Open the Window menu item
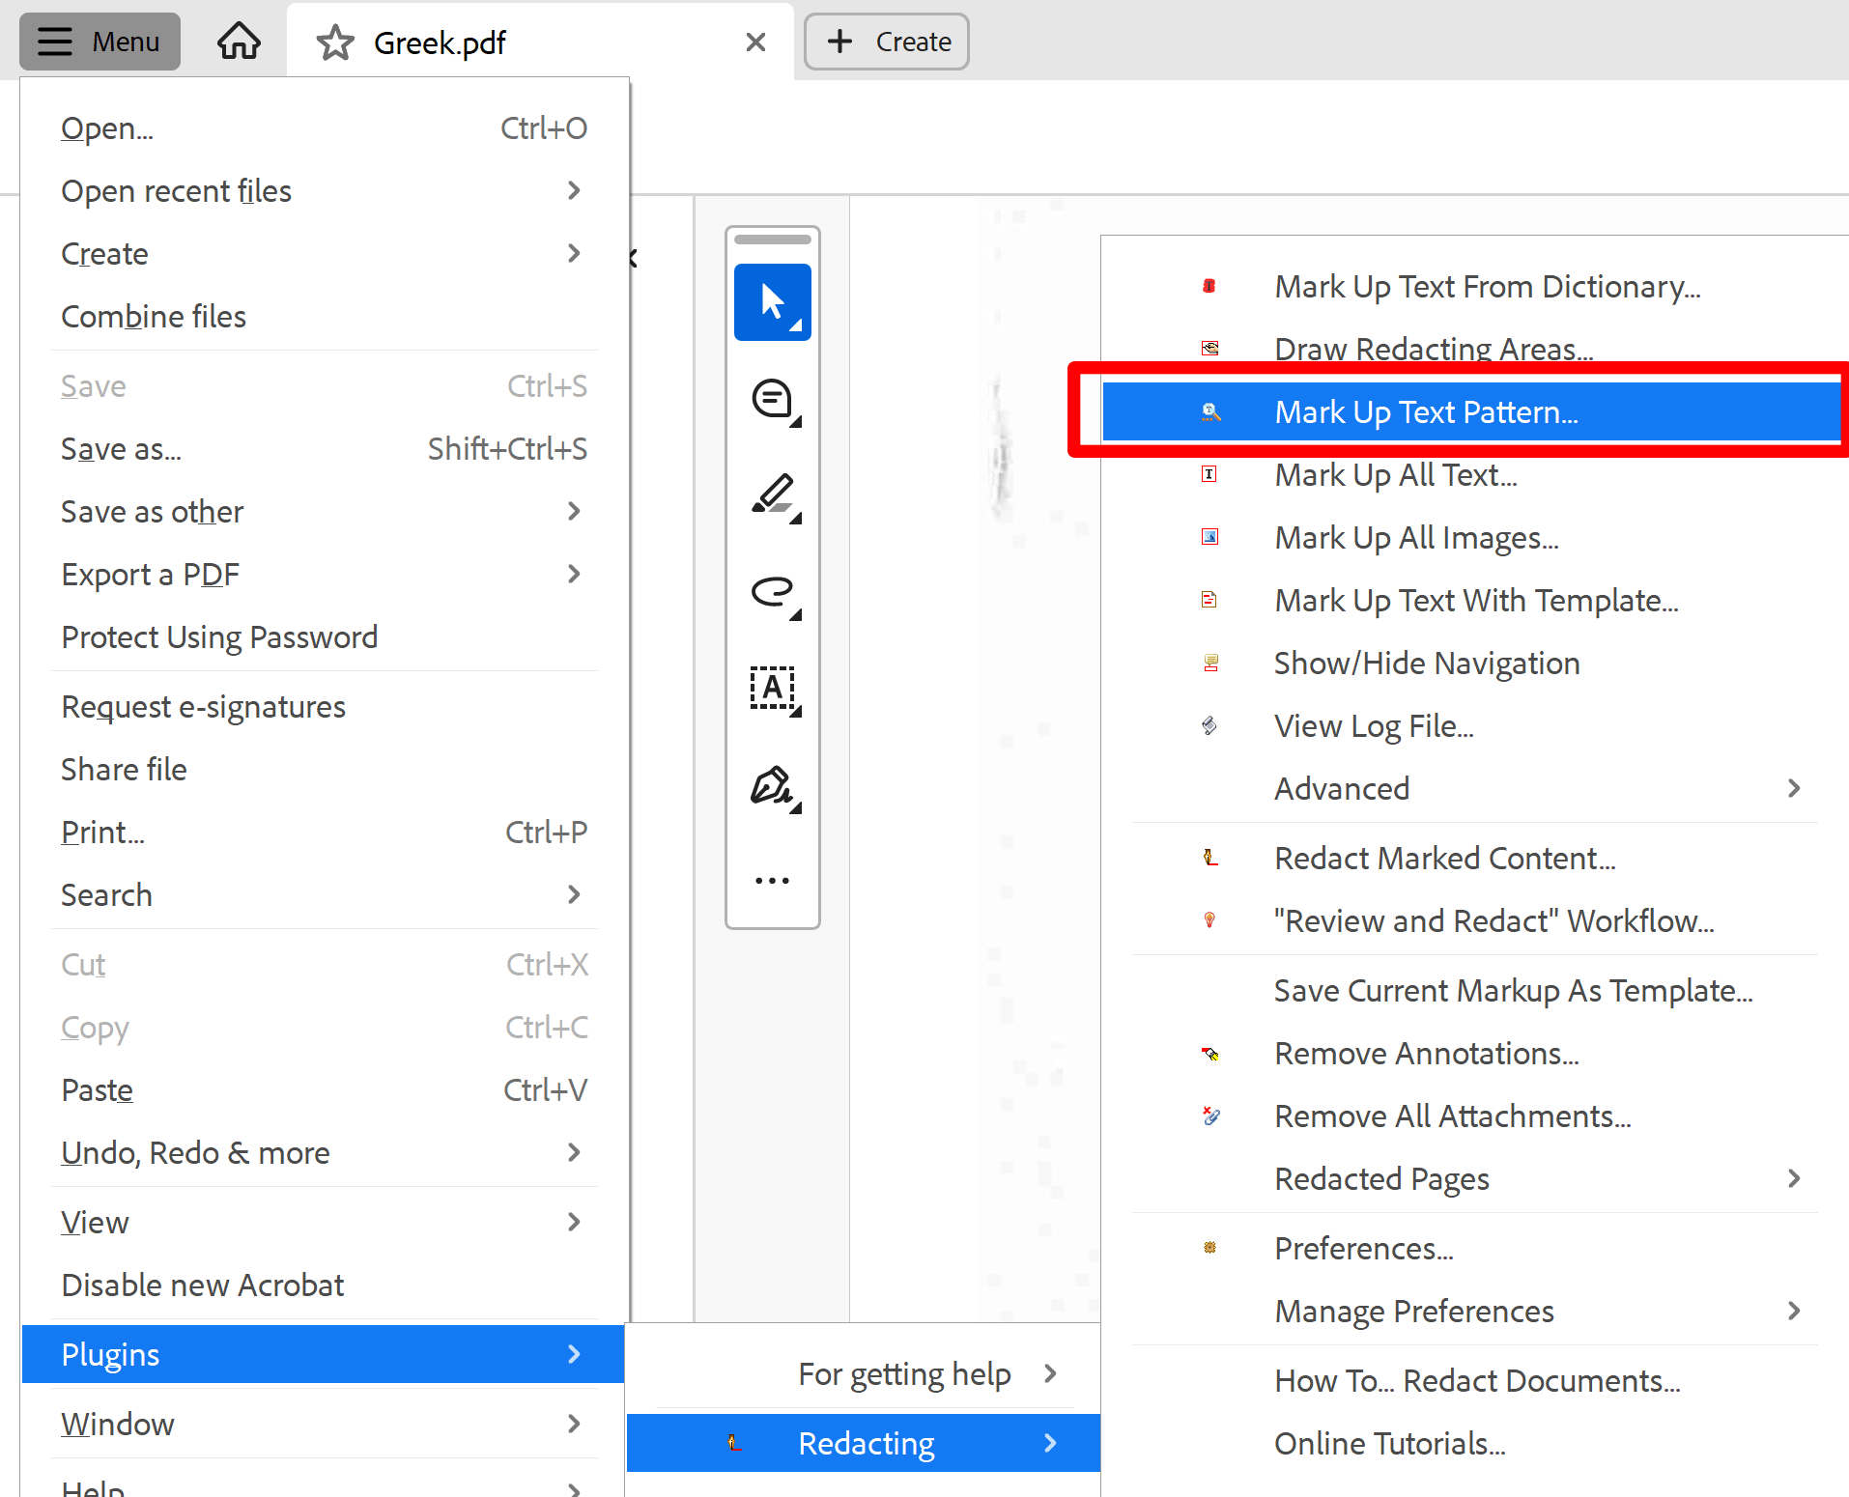1849x1497 pixels. click(x=324, y=1424)
